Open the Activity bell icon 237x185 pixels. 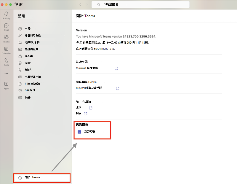[6, 14]
